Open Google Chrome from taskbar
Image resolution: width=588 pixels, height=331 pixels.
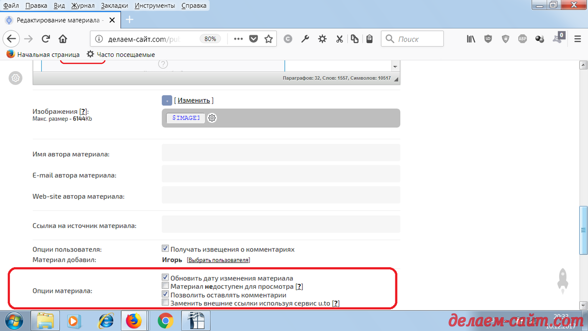click(x=166, y=321)
